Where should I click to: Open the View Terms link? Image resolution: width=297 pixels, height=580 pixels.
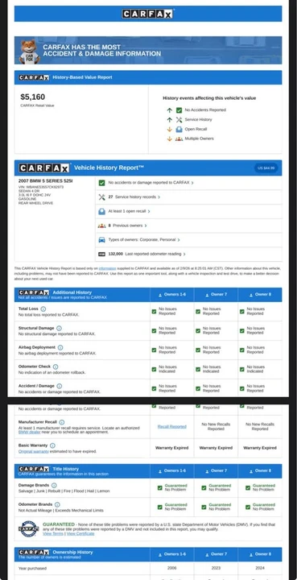[x=53, y=534]
